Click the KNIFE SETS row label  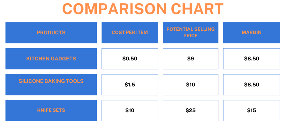pos(51,111)
